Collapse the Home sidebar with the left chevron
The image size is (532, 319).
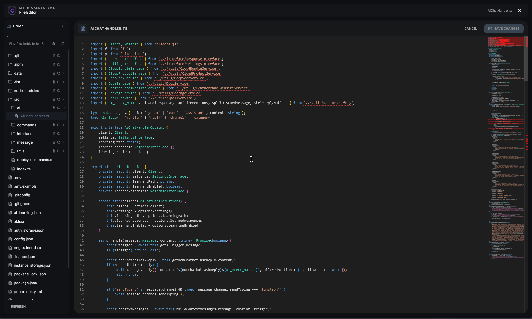[62, 26]
